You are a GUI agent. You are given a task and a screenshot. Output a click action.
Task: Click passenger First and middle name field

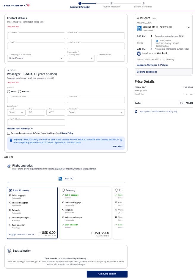pyautogui.click(x=36, y=100)
